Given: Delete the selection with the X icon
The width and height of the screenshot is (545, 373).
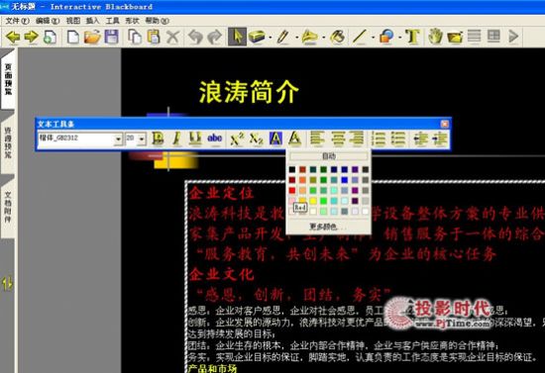Looking at the screenshot, I should [x=172, y=37].
